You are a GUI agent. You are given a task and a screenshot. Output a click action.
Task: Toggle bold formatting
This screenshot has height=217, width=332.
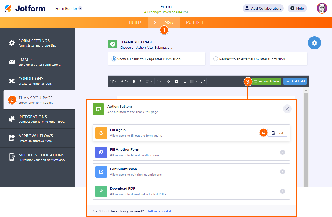click(x=134, y=81)
